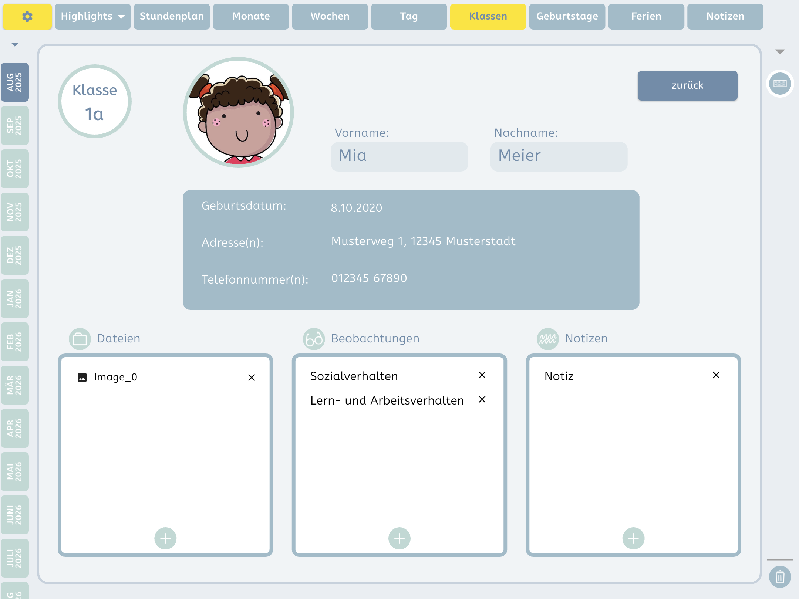Remove Lern- und Arbeitsverhalten with X
The width and height of the screenshot is (799, 599).
482,400
